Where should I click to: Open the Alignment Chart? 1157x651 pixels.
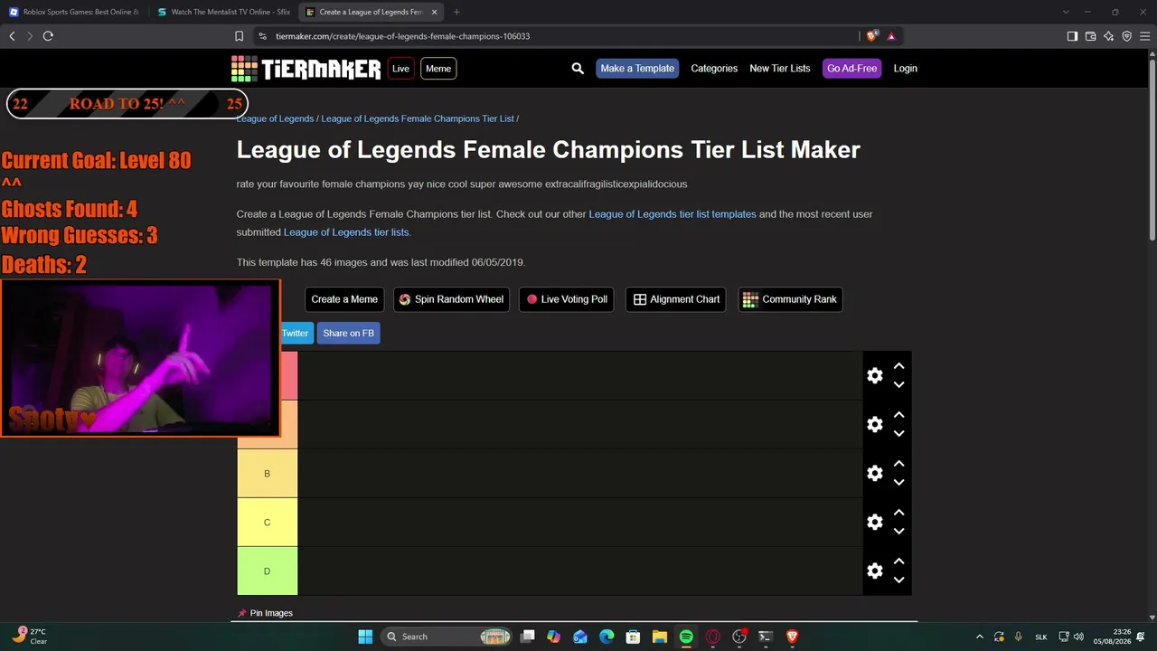coord(676,299)
